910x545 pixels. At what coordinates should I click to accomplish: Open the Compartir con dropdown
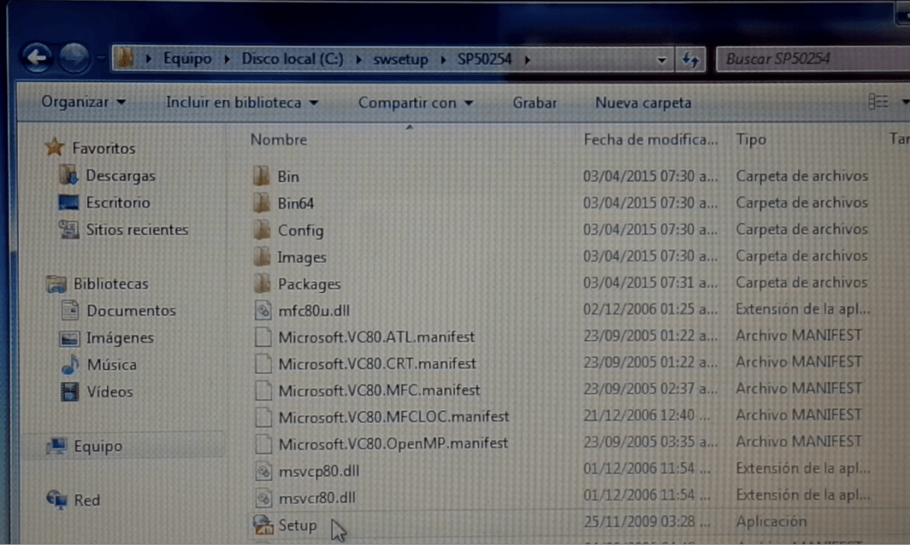point(411,102)
